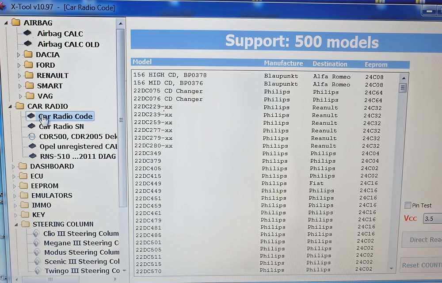Click the Renault logo beside Scenic III Steering
The image size is (442, 283).
[37, 261]
